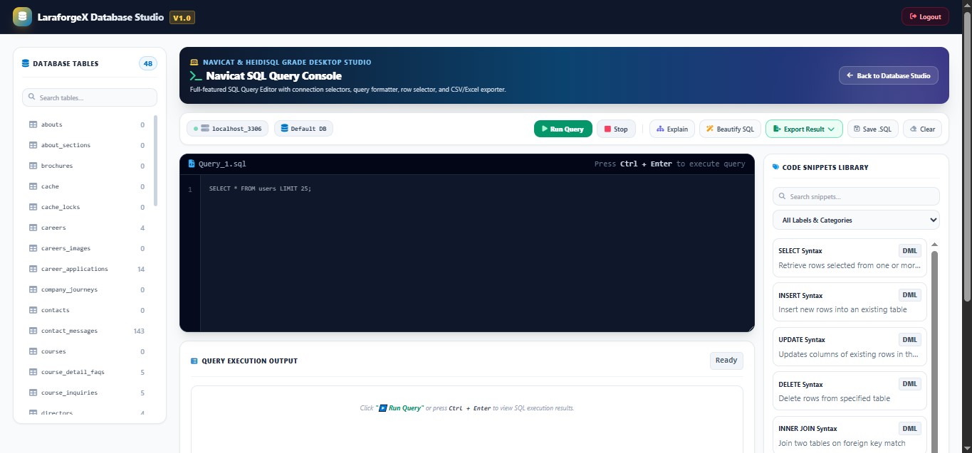The image size is (972, 453).
Task: Click the database tables list scrollbar
Action: 155,160
